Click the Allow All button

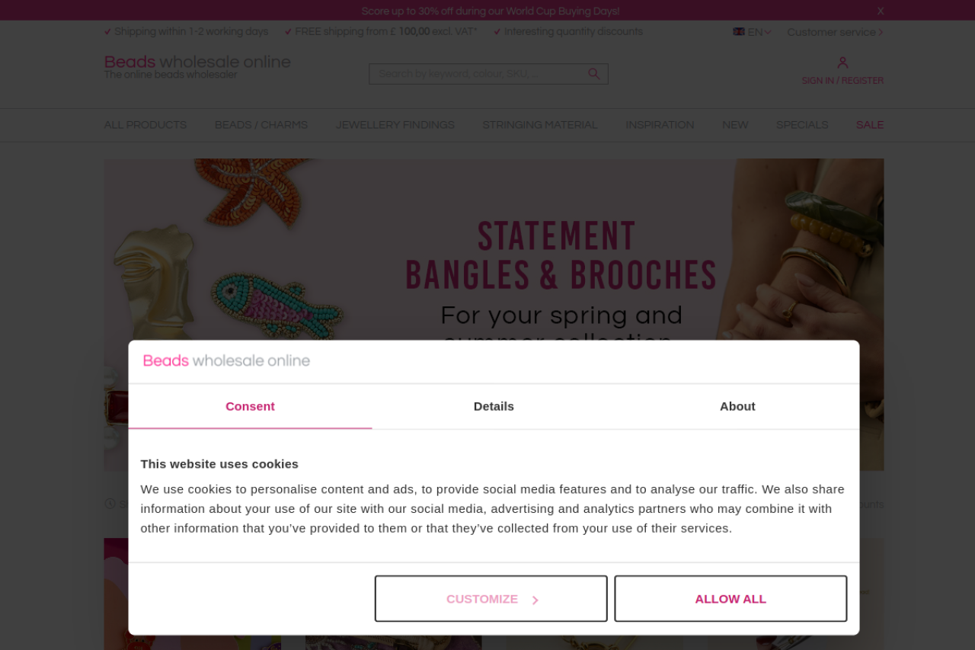point(730,599)
